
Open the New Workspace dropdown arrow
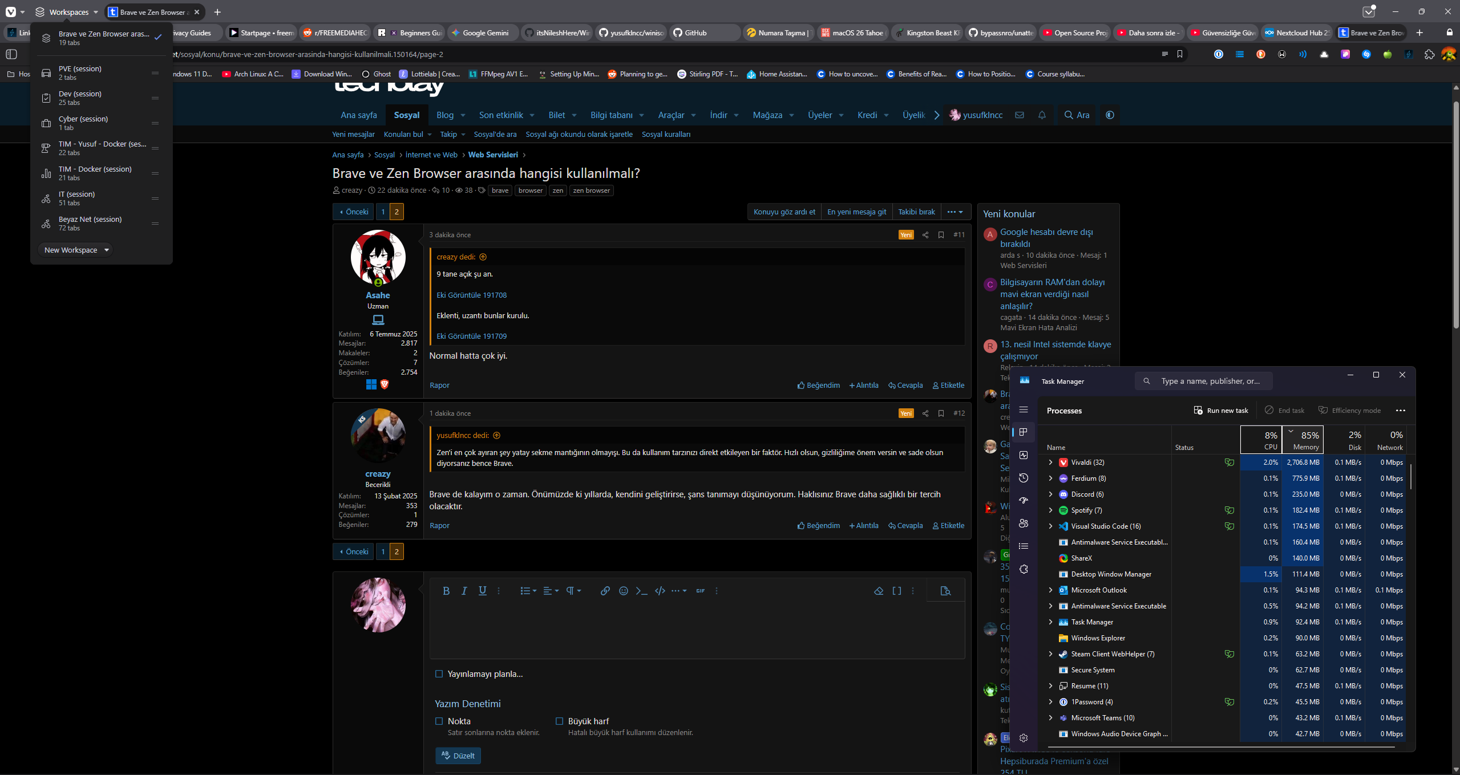pos(107,250)
